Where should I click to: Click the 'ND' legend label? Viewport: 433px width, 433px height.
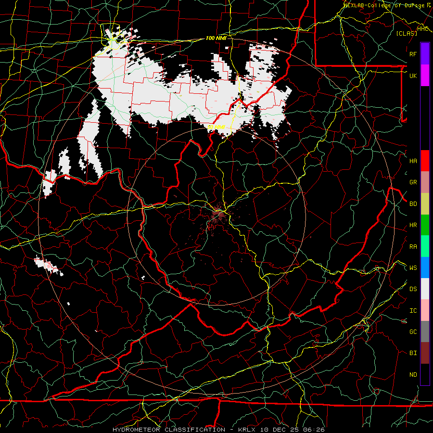[x=413, y=374]
